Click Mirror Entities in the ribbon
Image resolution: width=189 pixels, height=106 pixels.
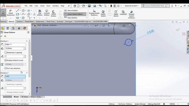(x=71, y=11)
